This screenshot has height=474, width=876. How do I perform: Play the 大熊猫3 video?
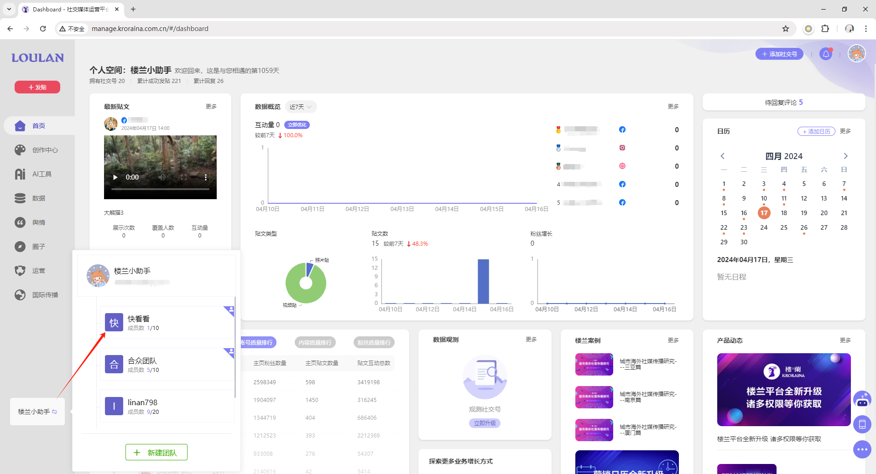pos(115,177)
